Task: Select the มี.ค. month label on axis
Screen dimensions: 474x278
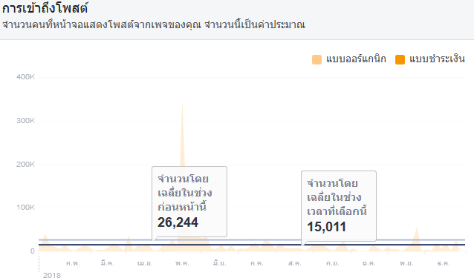Action: click(x=108, y=263)
